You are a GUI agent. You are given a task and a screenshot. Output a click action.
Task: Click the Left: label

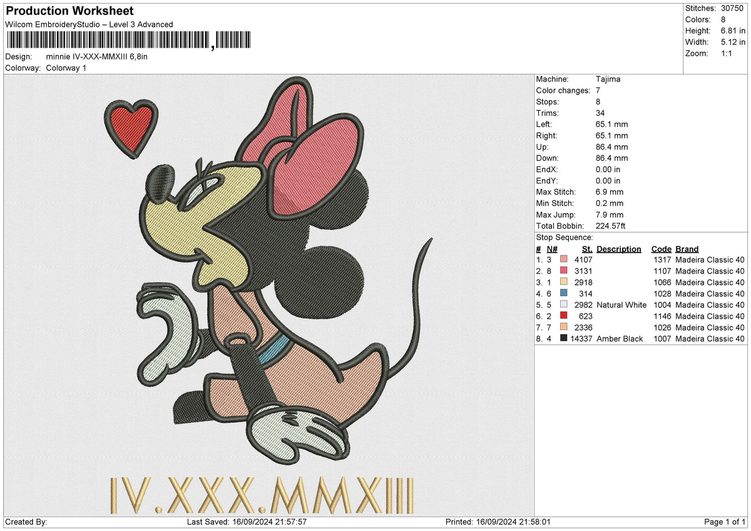pyautogui.click(x=544, y=125)
